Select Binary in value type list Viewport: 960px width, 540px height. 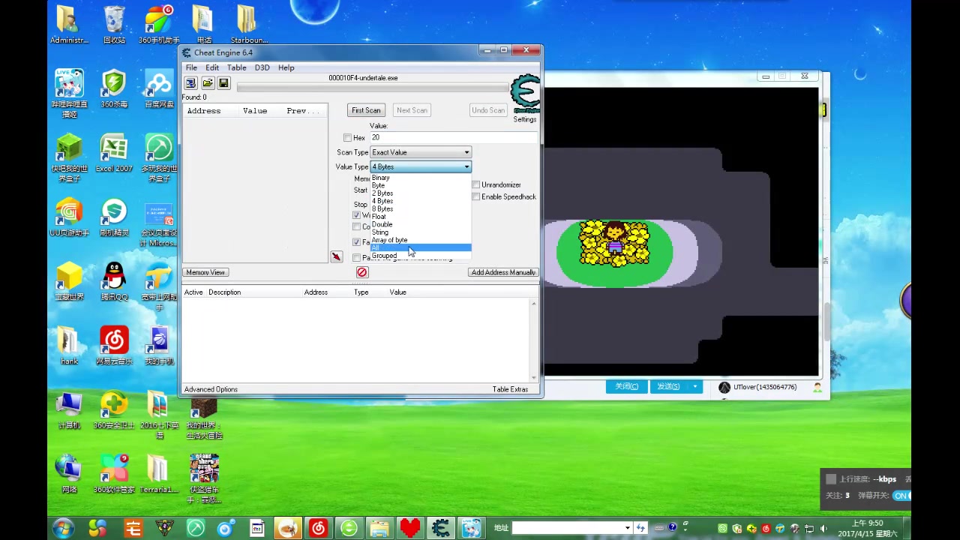421,178
